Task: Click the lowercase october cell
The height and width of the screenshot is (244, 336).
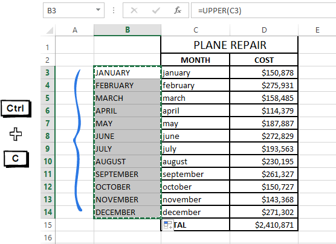Action: [195, 187]
